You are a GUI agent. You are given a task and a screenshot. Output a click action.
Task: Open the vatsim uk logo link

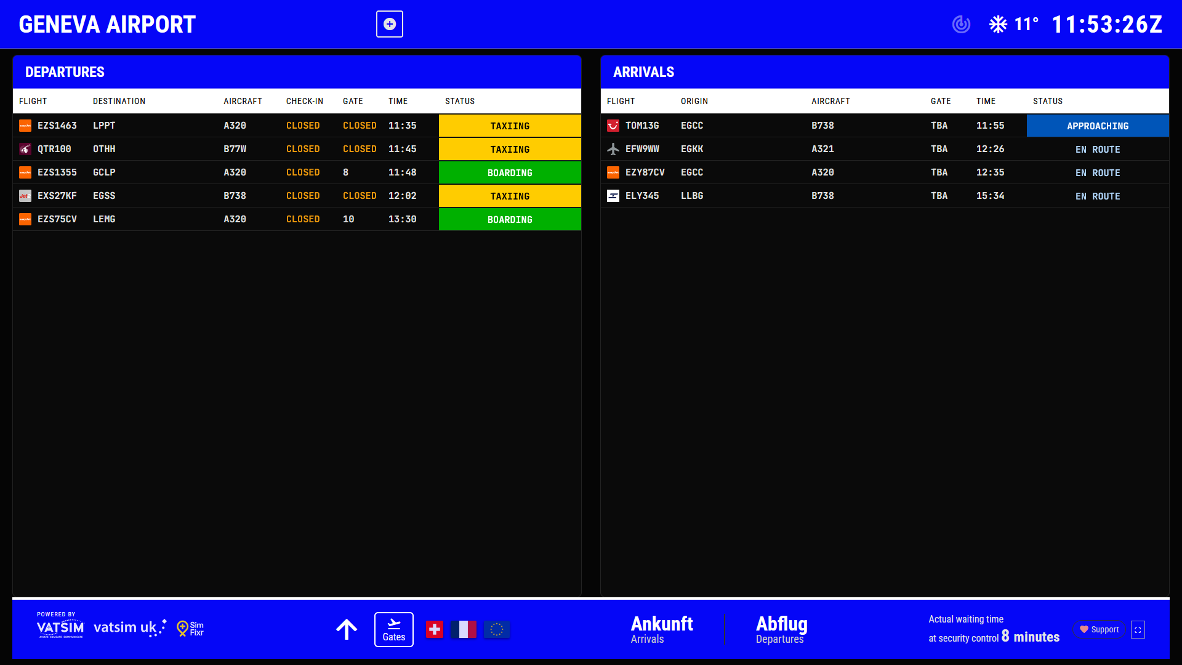[129, 627]
